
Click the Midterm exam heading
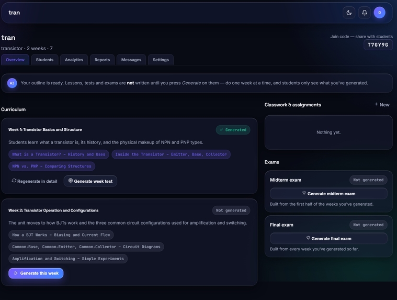click(286, 180)
